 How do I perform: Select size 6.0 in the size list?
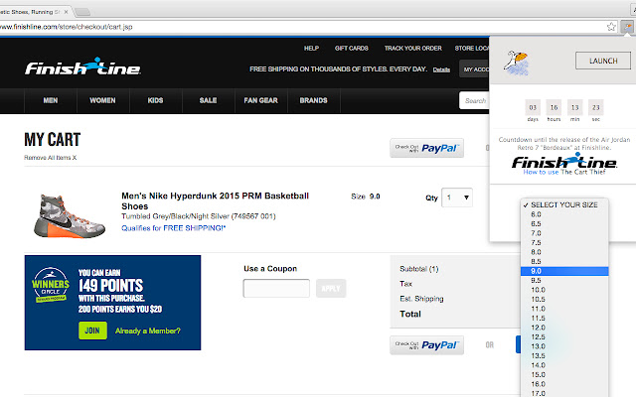tap(564, 214)
